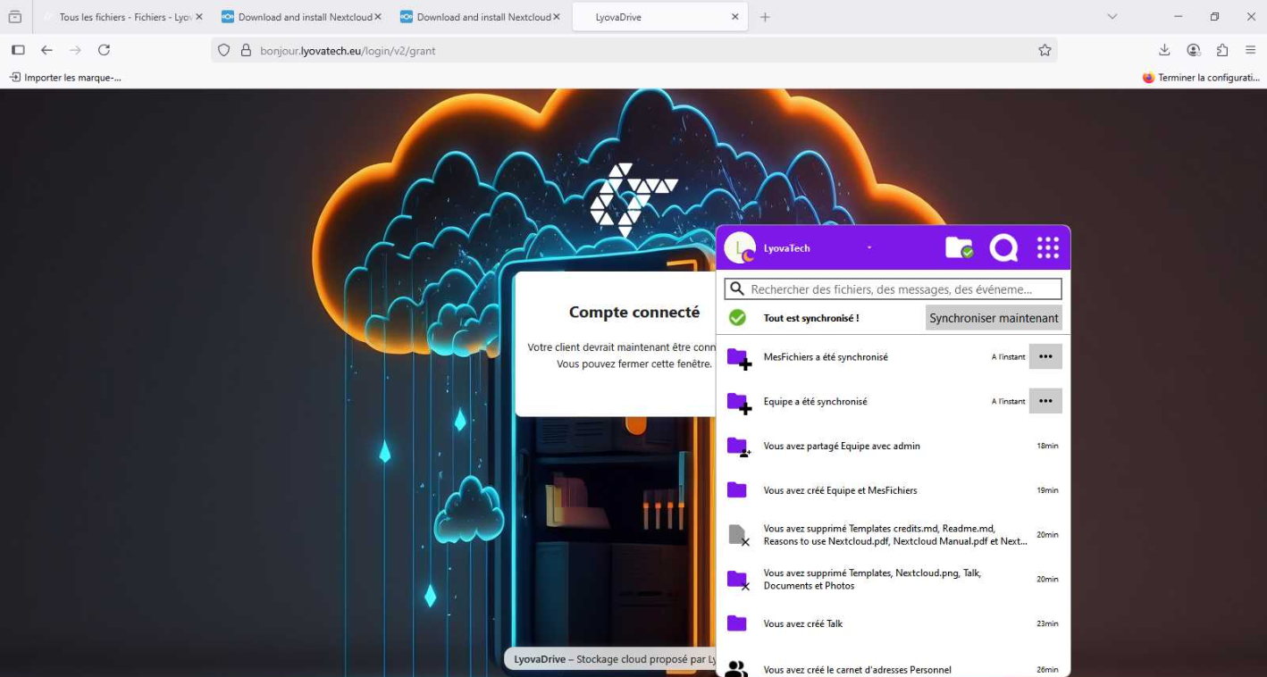Click deleted file icon beside Templates credits.md entry
Image resolution: width=1267 pixels, height=677 pixels.
(x=738, y=535)
